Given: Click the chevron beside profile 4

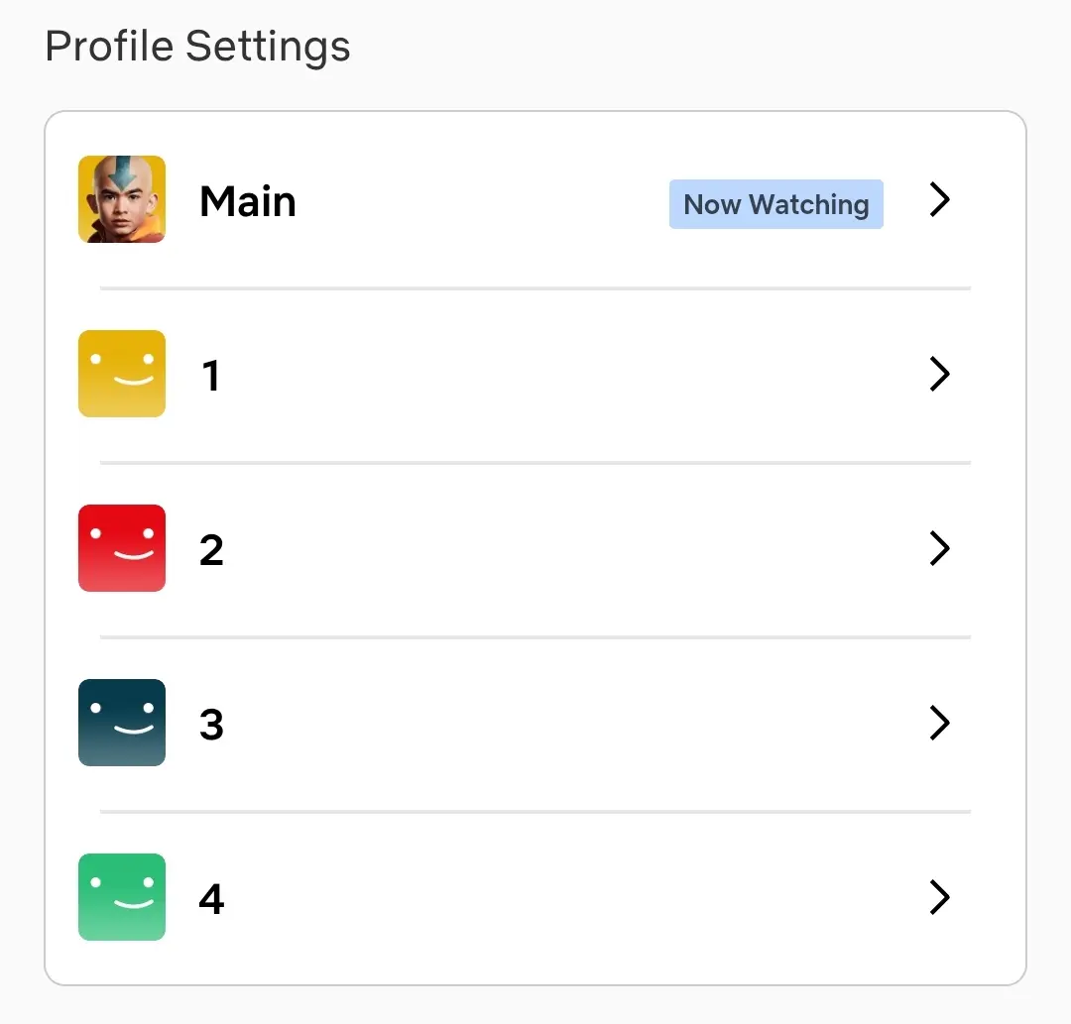Looking at the screenshot, I should tap(940, 897).
